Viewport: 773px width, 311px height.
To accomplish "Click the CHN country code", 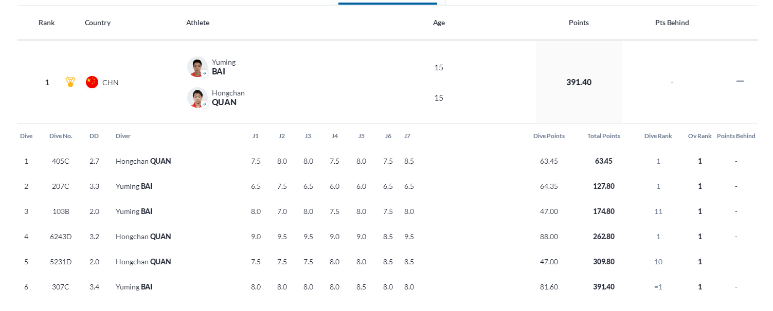I will pos(111,83).
